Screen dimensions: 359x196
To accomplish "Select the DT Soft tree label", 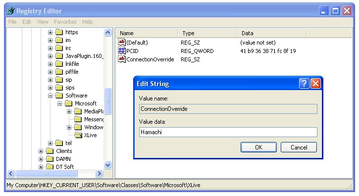I will (65, 167).
